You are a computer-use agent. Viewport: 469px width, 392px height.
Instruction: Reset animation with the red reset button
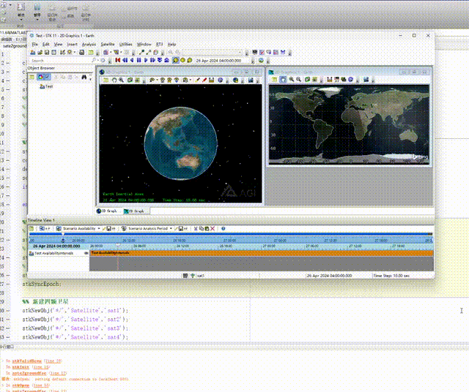point(118,60)
